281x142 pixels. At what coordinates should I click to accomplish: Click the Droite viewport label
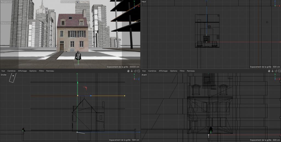(4, 75)
